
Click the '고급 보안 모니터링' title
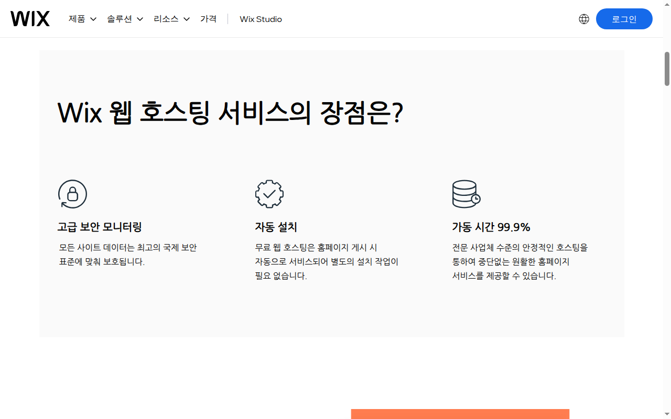(100, 227)
